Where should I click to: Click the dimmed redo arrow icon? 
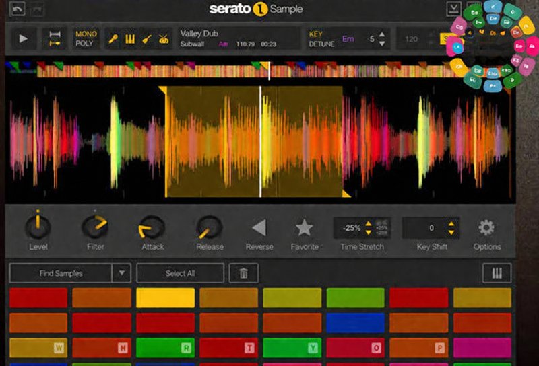coord(37,9)
